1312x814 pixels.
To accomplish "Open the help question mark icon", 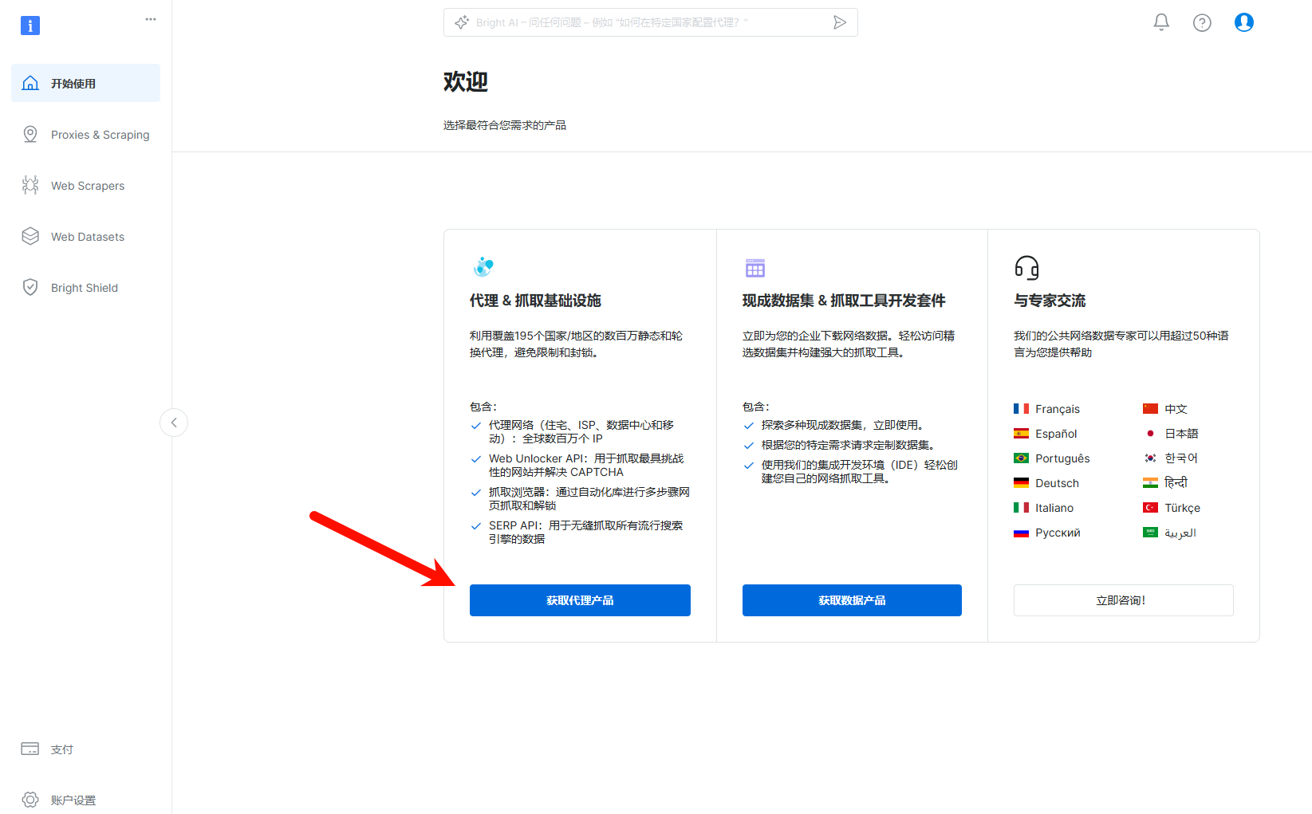I will (1202, 22).
